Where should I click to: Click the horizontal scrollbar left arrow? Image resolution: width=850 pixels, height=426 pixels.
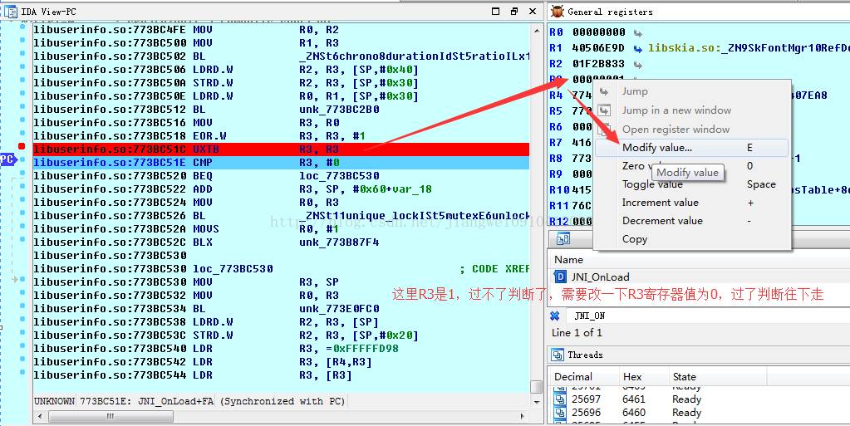click(39, 416)
